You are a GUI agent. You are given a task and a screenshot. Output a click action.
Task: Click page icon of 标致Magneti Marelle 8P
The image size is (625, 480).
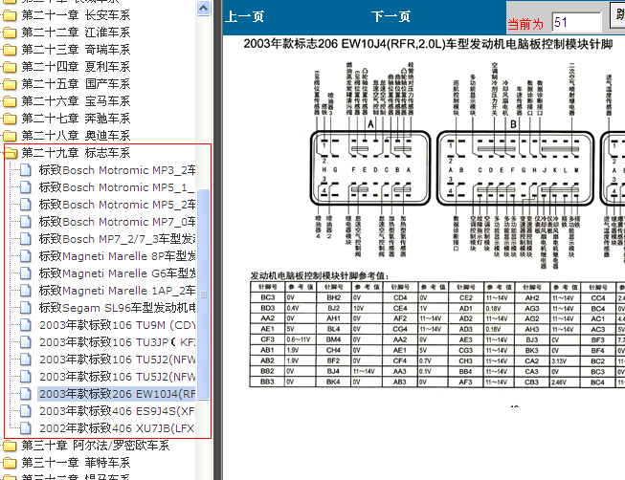click(x=26, y=256)
